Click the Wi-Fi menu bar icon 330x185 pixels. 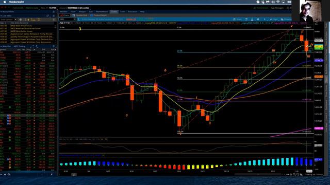(278, 2)
